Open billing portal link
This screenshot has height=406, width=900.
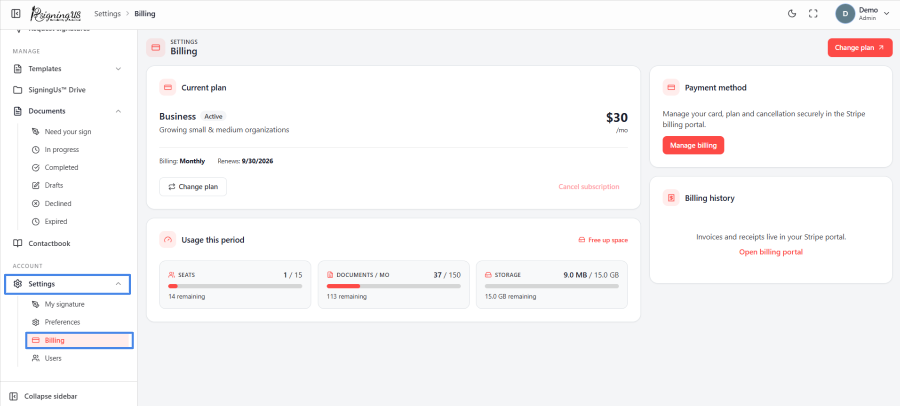coord(771,252)
